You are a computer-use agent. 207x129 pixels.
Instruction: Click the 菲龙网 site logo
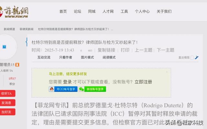[x=14, y=12]
